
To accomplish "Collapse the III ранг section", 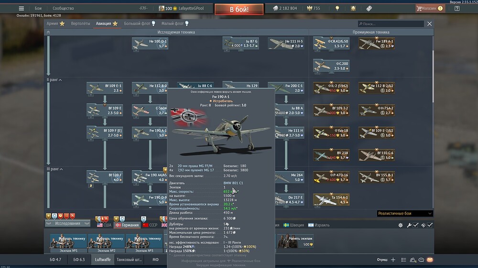I will point(54,169).
